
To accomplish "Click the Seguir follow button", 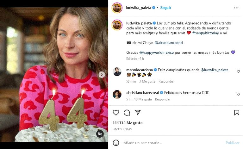I will [166, 8].
